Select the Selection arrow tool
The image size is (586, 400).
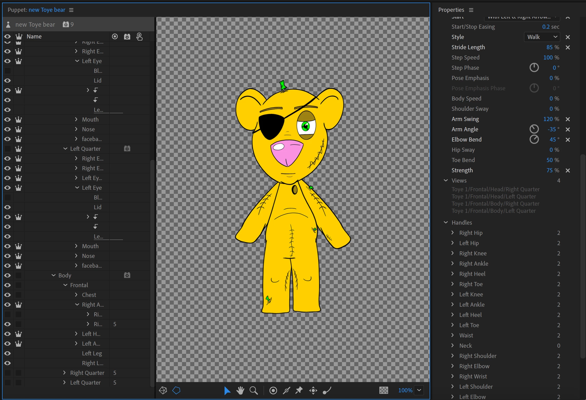point(227,391)
